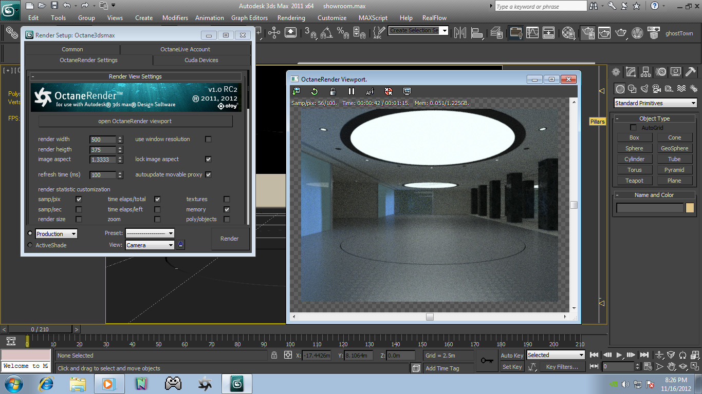Switch to the Modify command panel tab
The image size is (702, 394).
tap(631, 72)
